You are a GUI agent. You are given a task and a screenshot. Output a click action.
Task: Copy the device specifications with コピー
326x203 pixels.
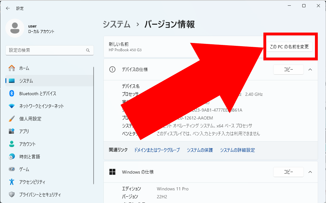pyautogui.click(x=288, y=70)
